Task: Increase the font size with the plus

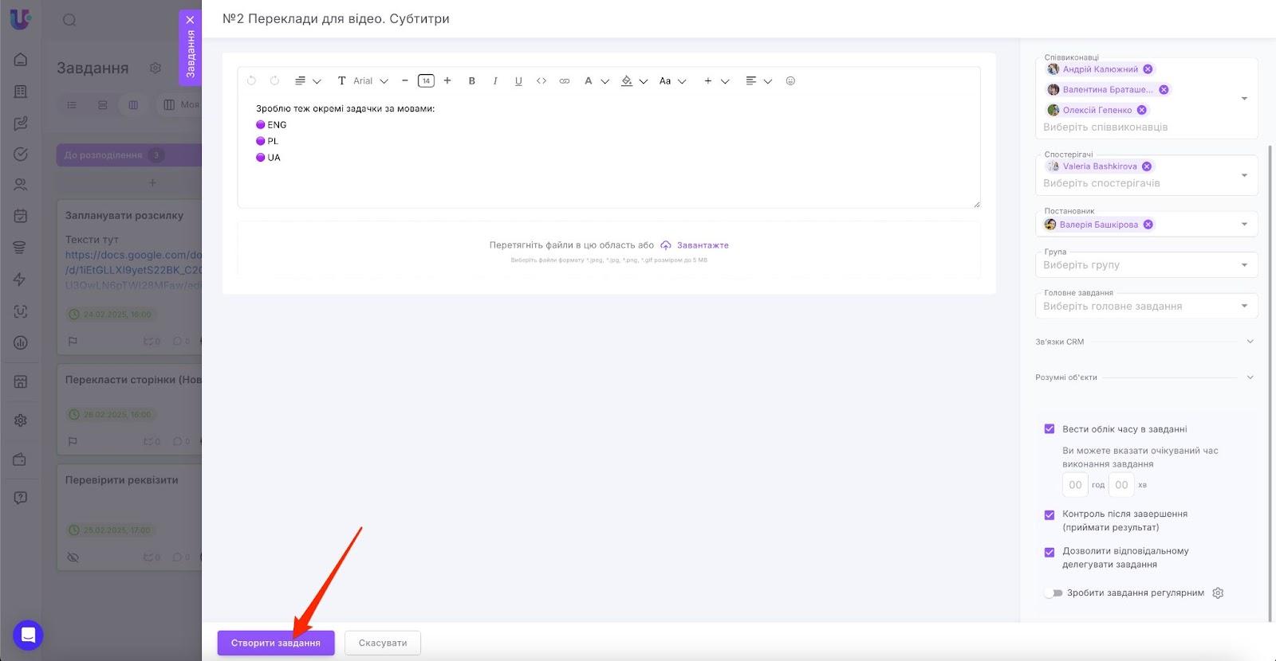Action: pos(447,80)
